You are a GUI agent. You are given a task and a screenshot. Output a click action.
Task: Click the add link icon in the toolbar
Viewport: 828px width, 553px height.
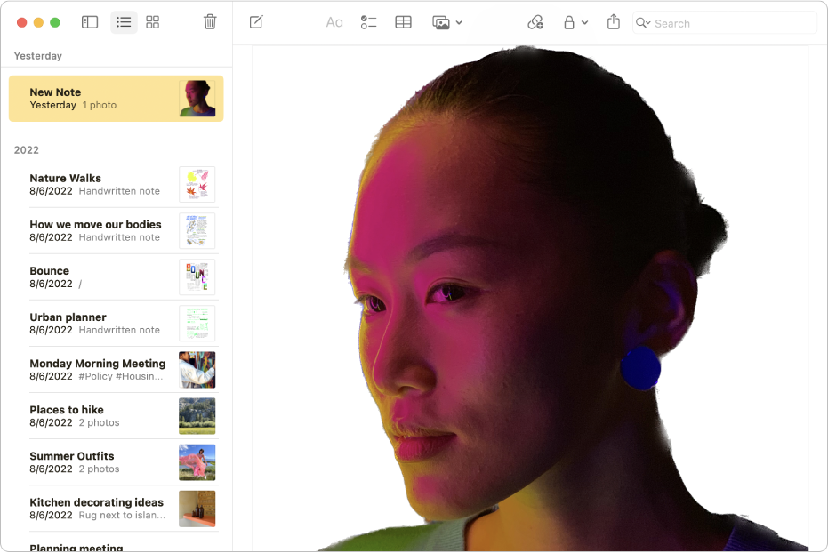pyautogui.click(x=535, y=22)
